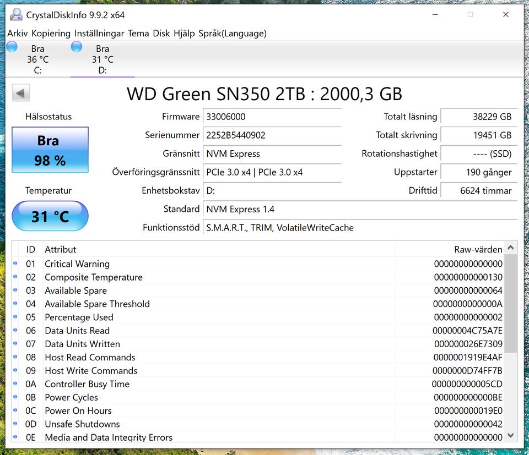Screen dimensions: 529x455
Task: Select the D: drive status orb
Action: tap(77, 46)
